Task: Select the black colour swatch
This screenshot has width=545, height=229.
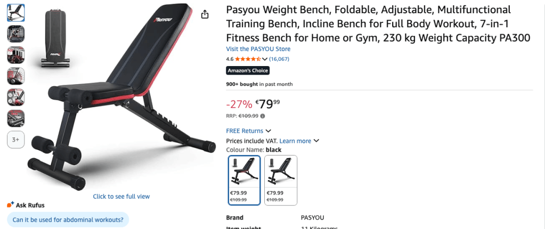Action: (244, 180)
